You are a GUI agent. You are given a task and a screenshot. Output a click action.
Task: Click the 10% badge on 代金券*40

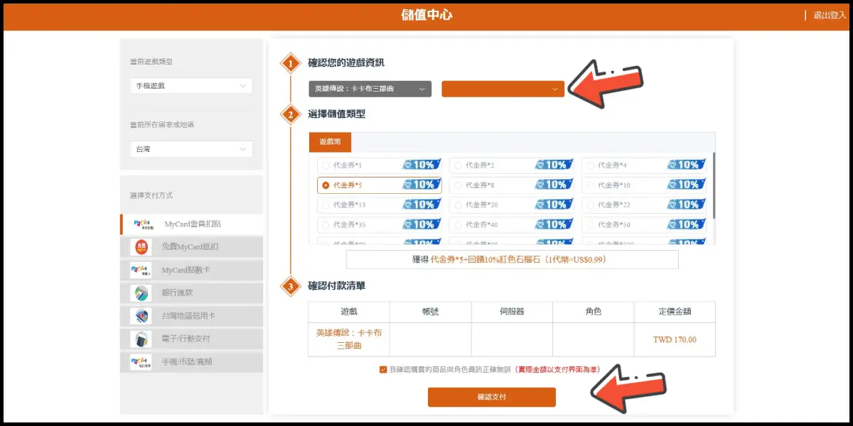(554, 224)
